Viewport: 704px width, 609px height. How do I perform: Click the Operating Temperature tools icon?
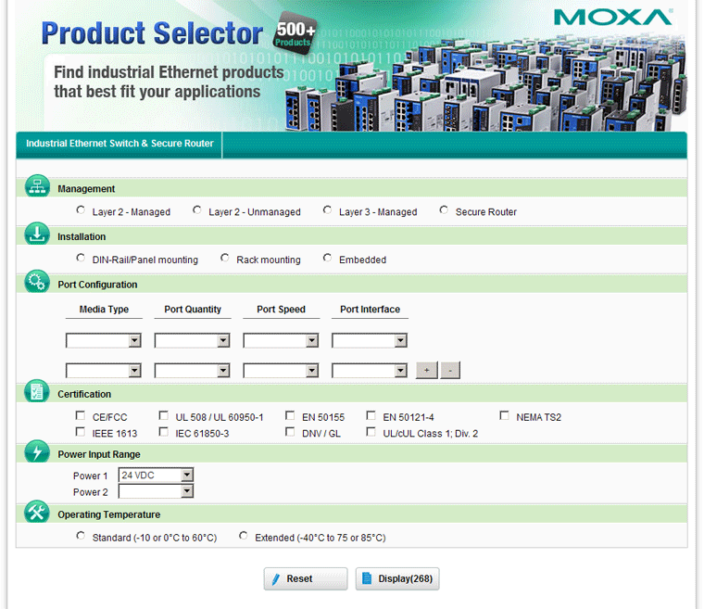[36, 513]
